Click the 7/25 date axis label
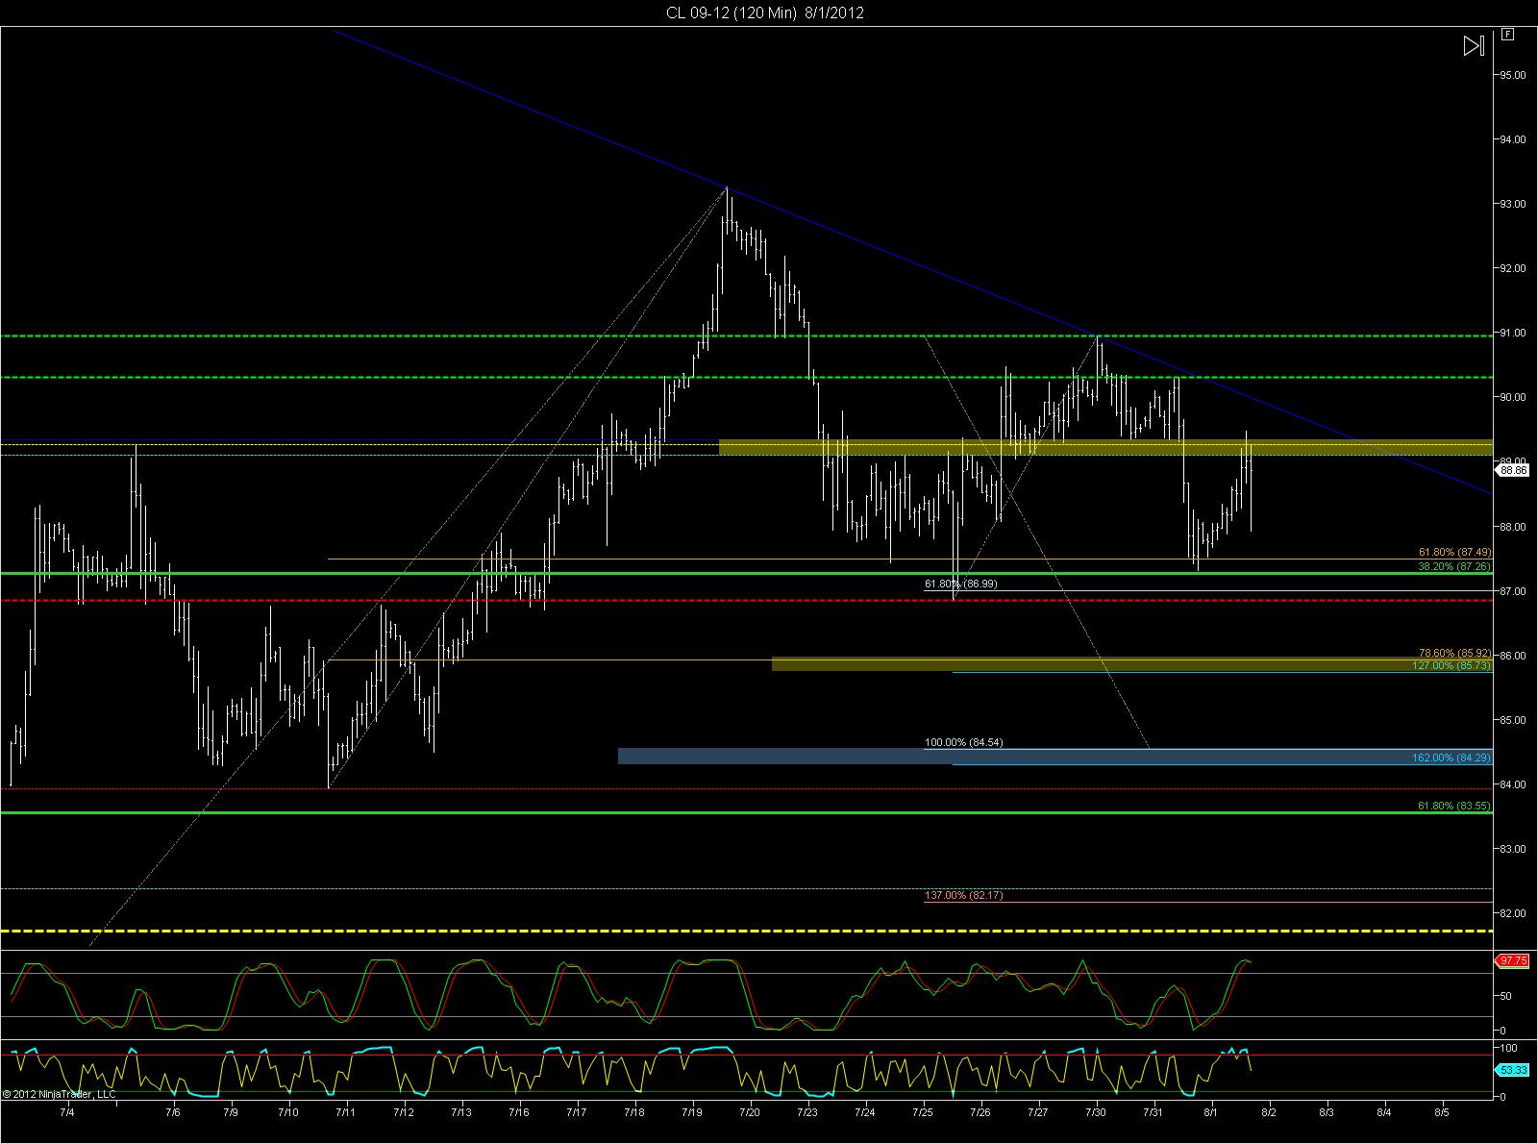 (923, 1112)
